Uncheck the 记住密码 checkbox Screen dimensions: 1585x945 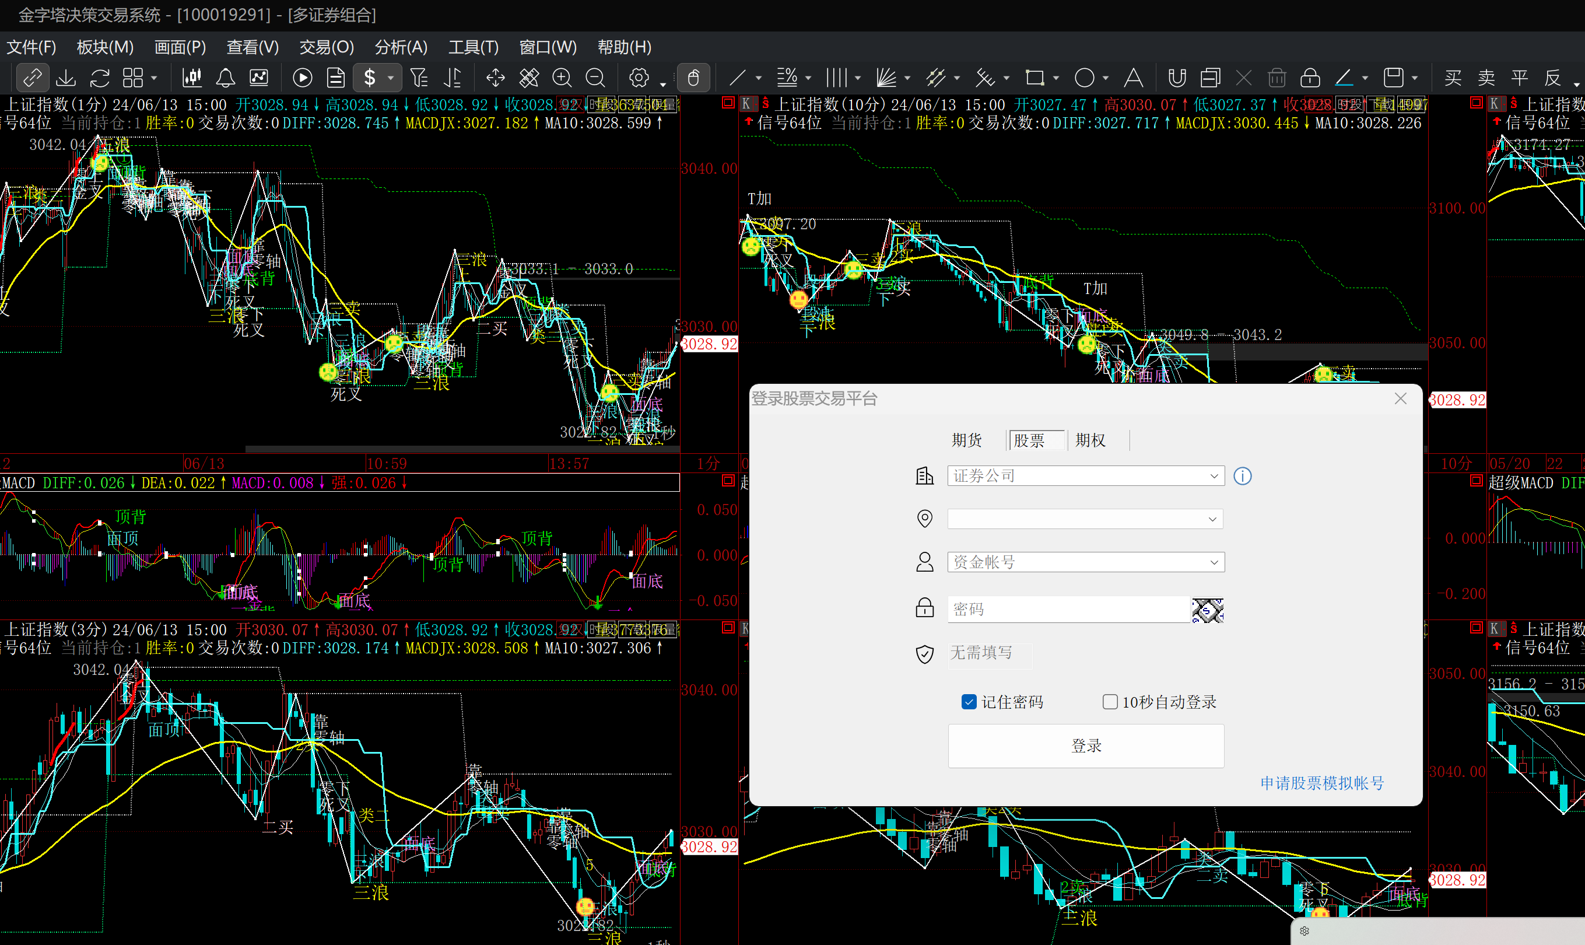tap(969, 702)
